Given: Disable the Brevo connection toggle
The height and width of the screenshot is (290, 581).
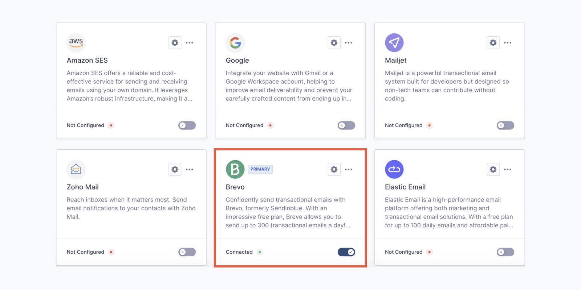Looking at the screenshot, I should pos(346,252).
